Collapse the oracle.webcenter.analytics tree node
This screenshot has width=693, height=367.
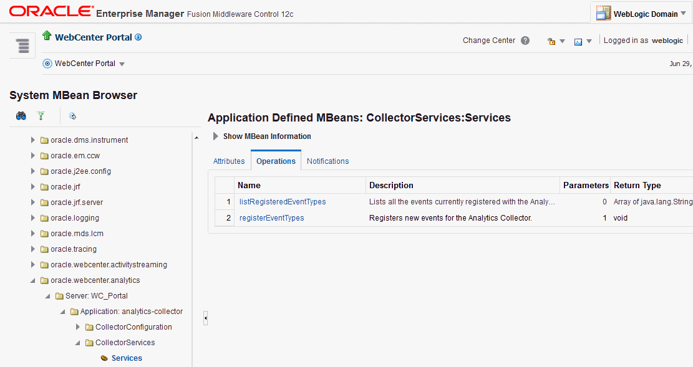[x=33, y=280]
